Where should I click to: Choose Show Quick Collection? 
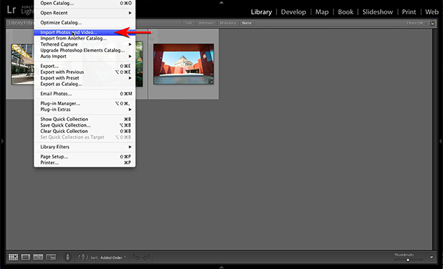[85, 119]
